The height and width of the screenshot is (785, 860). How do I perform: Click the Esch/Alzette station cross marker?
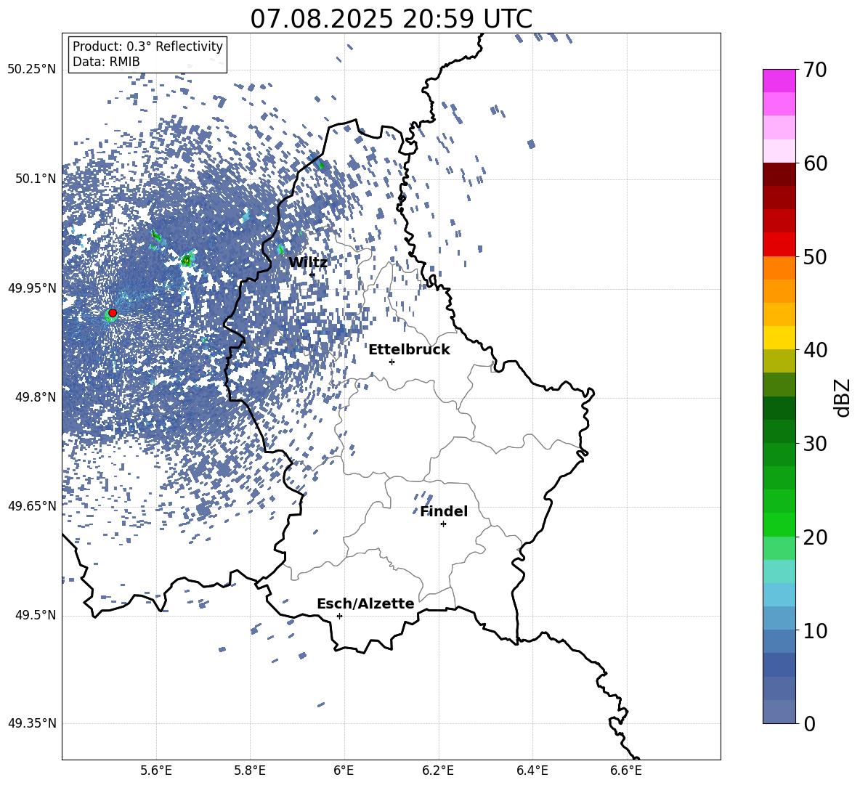[x=339, y=616]
